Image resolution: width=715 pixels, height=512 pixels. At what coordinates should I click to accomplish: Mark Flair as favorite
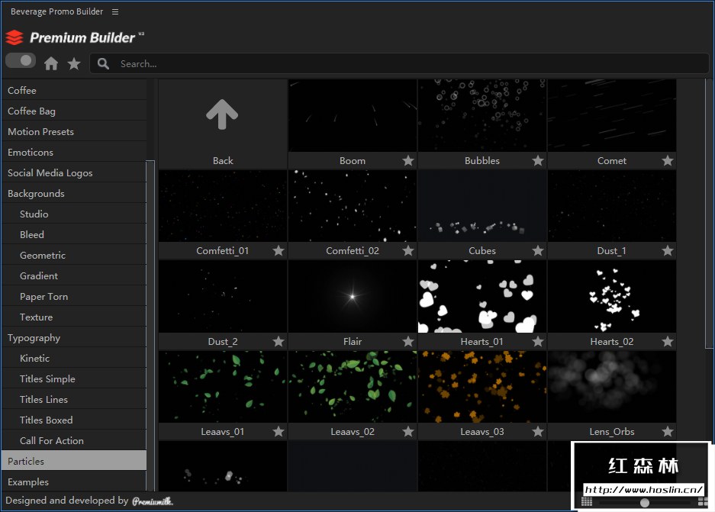tap(408, 341)
